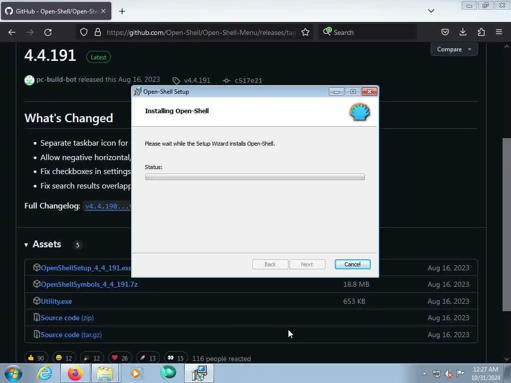Close the Open-Shell Setup dialog
Viewport: 511px width, 383px height.
click(369, 92)
